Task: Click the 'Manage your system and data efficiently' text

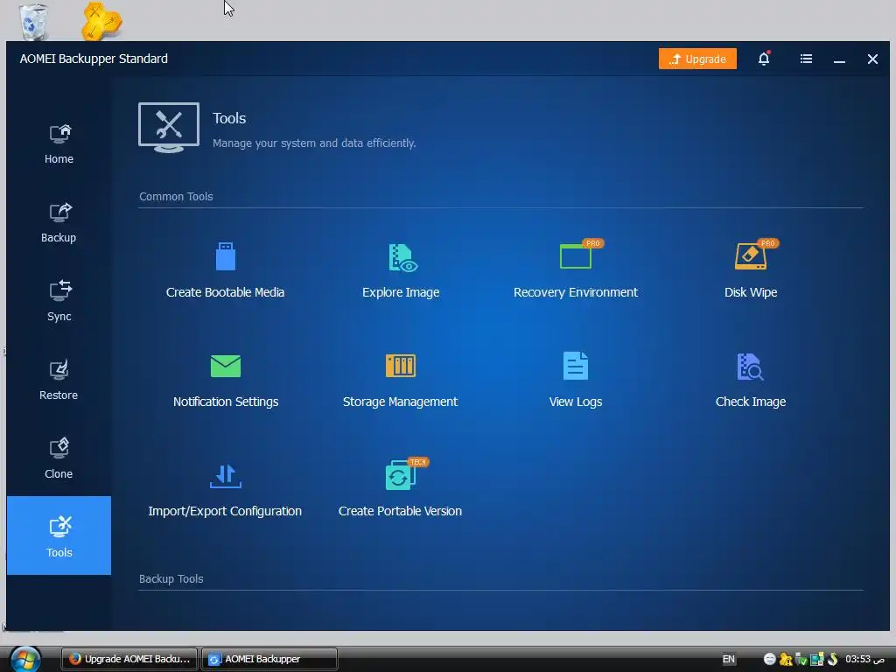Action: point(314,143)
